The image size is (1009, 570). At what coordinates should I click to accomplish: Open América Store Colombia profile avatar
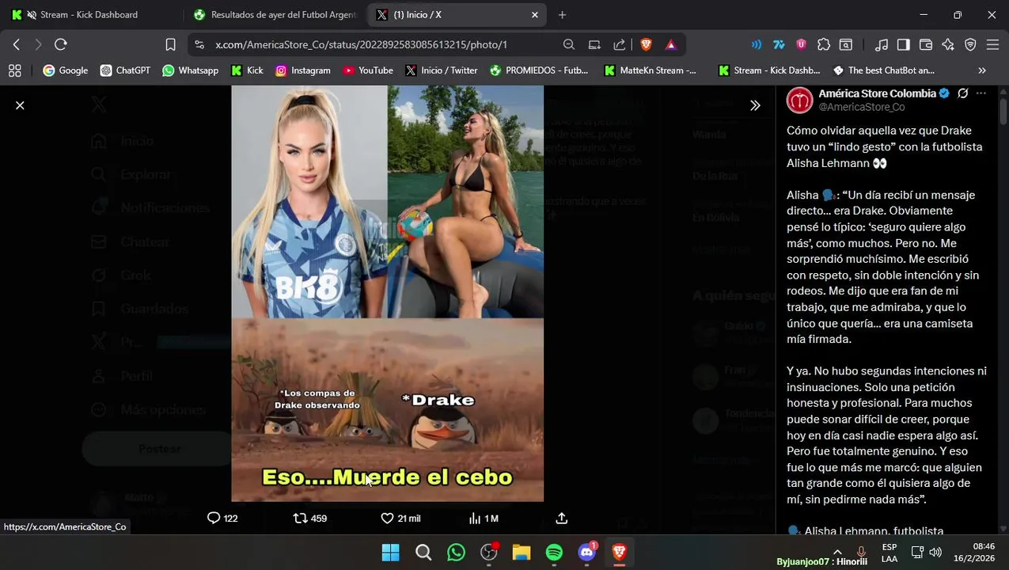pyautogui.click(x=799, y=101)
